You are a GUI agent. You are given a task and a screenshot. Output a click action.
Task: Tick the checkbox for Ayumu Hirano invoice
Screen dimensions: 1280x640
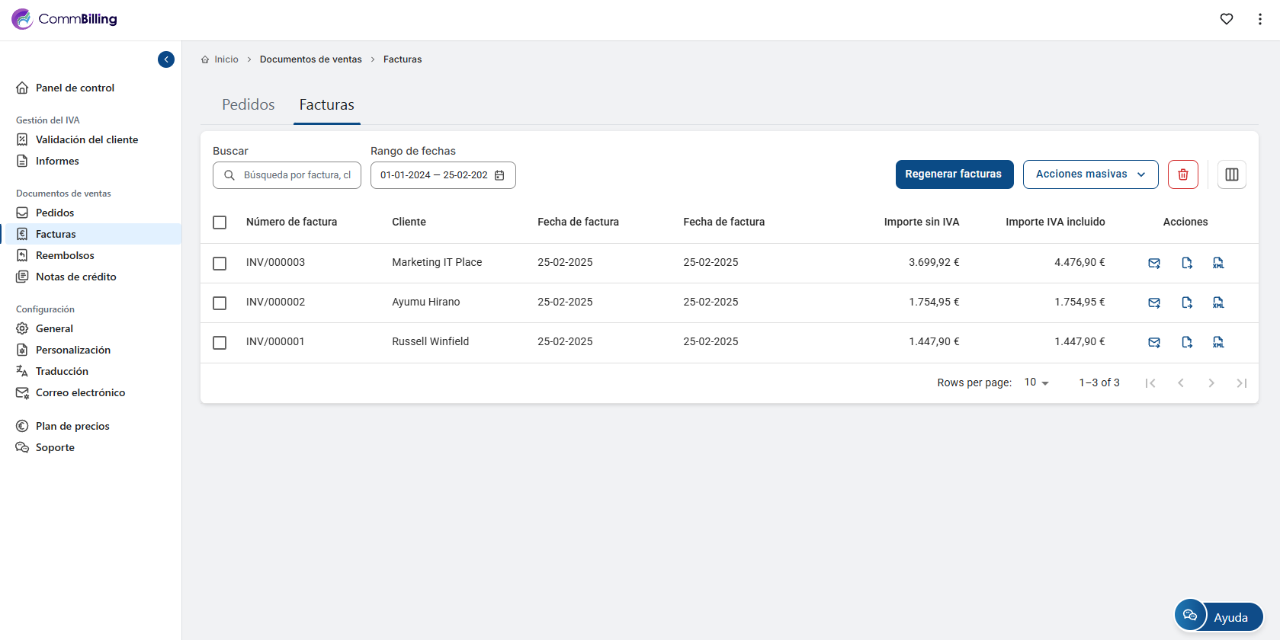tap(220, 302)
